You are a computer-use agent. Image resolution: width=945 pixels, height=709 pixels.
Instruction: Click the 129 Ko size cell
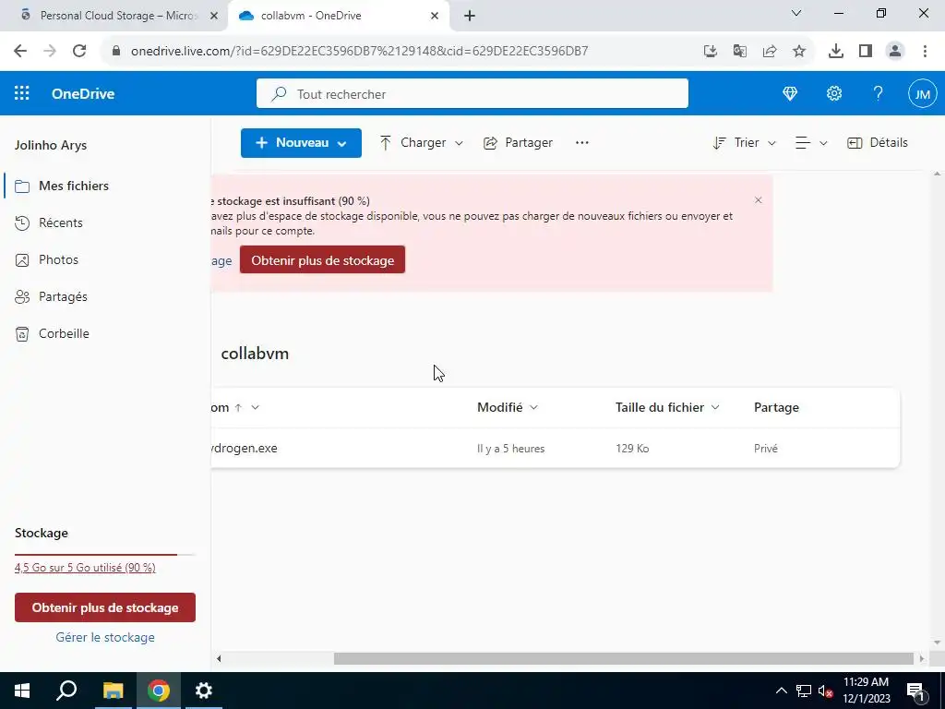pyautogui.click(x=632, y=449)
